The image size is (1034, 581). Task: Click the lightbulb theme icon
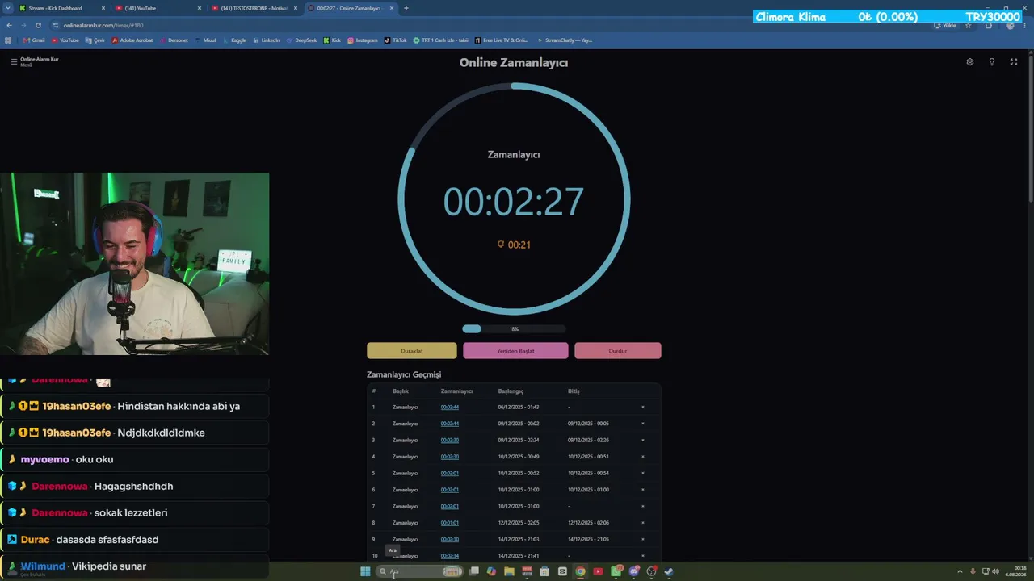point(992,62)
